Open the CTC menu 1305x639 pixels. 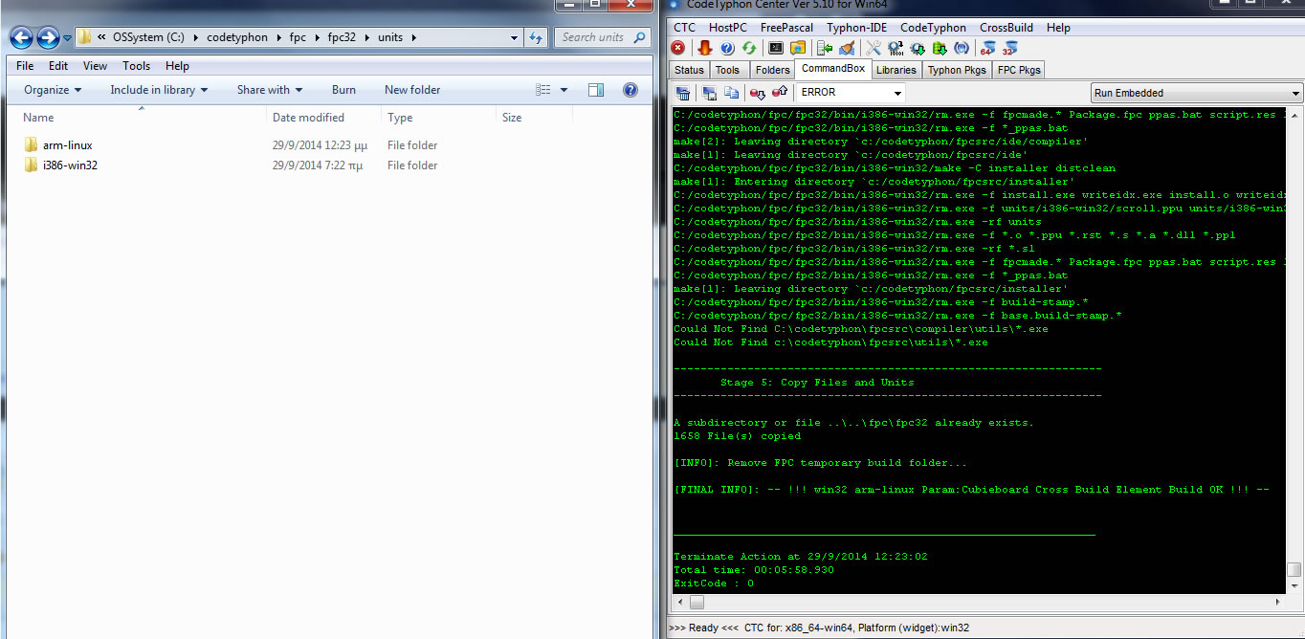click(685, 28)
